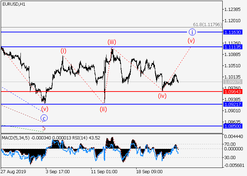Click the blue circled i wave label
Image resolution: width=247 pixels, height=176 pixels.
pos(192,32)
